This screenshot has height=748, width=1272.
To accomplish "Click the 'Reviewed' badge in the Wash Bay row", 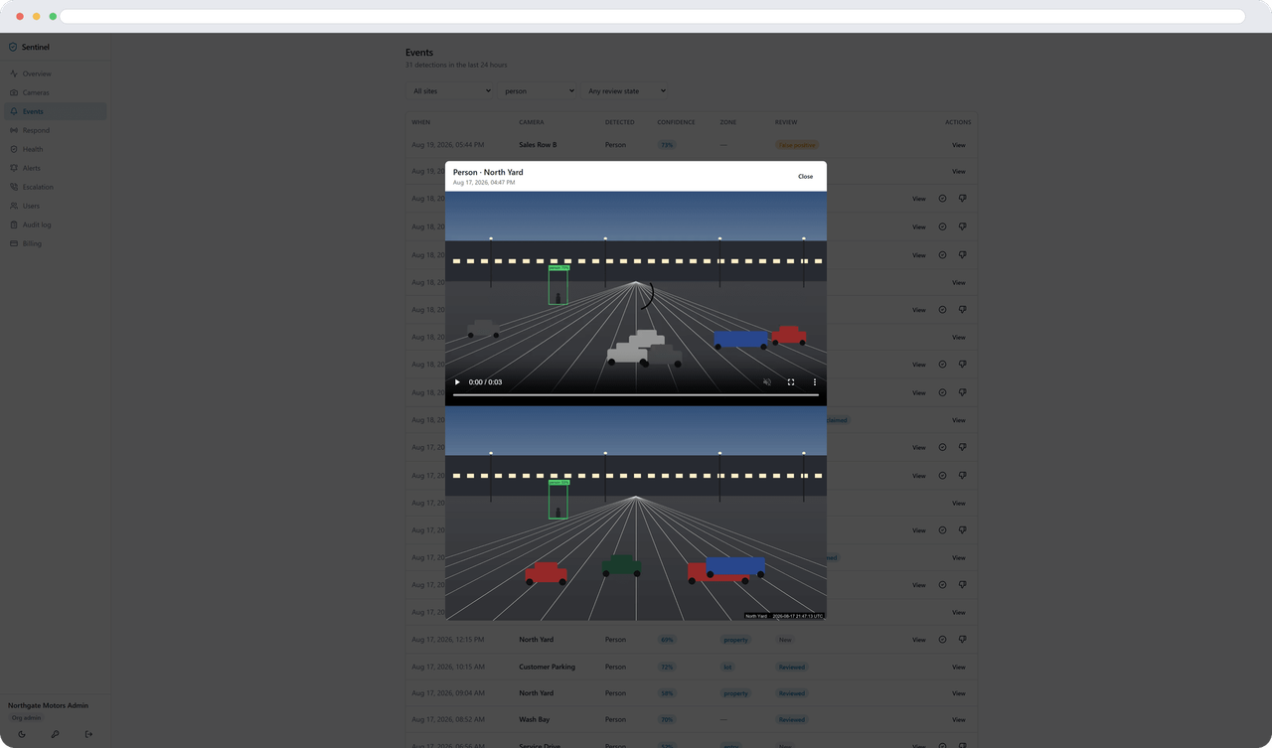I will 792,719.
